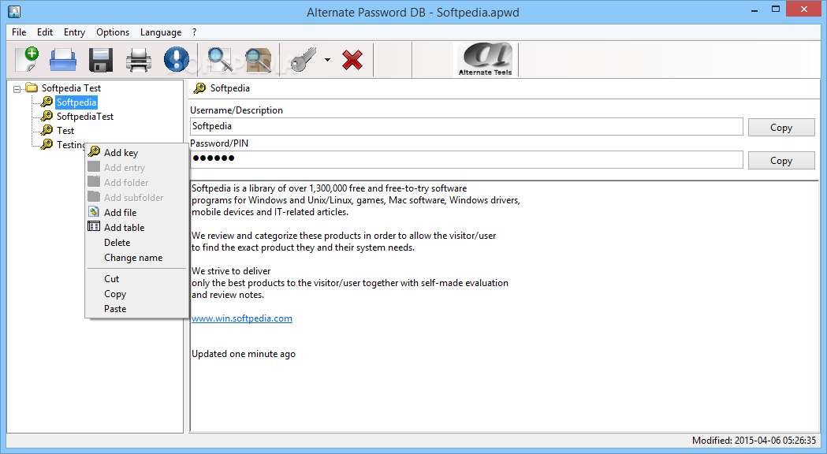Viewport: 827px width, 454px height.
Task: Click the Alternate Tools logo
Action: pos(485,59)
